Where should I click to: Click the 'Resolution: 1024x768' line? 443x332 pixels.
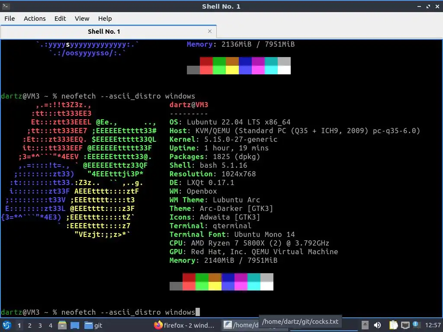[x=213, y=174]
